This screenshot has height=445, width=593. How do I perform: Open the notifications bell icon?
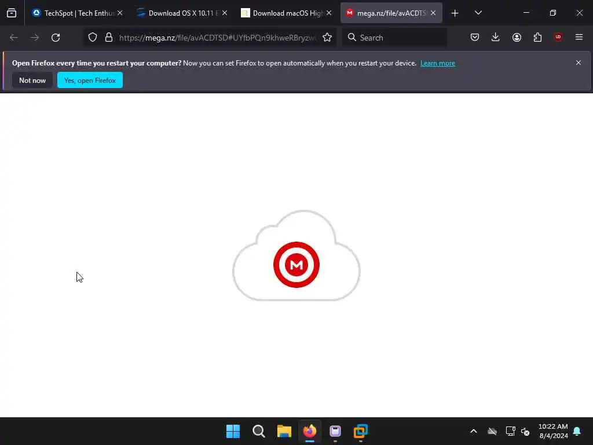tap(577, 431)
